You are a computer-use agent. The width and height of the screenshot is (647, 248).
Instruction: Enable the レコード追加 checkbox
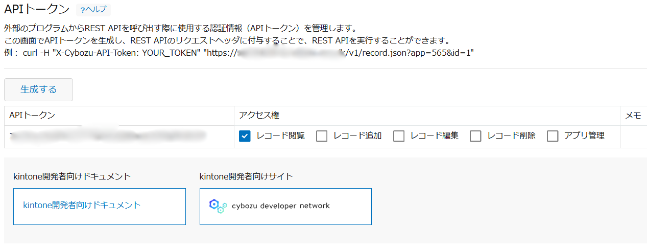tap(322, 136)
